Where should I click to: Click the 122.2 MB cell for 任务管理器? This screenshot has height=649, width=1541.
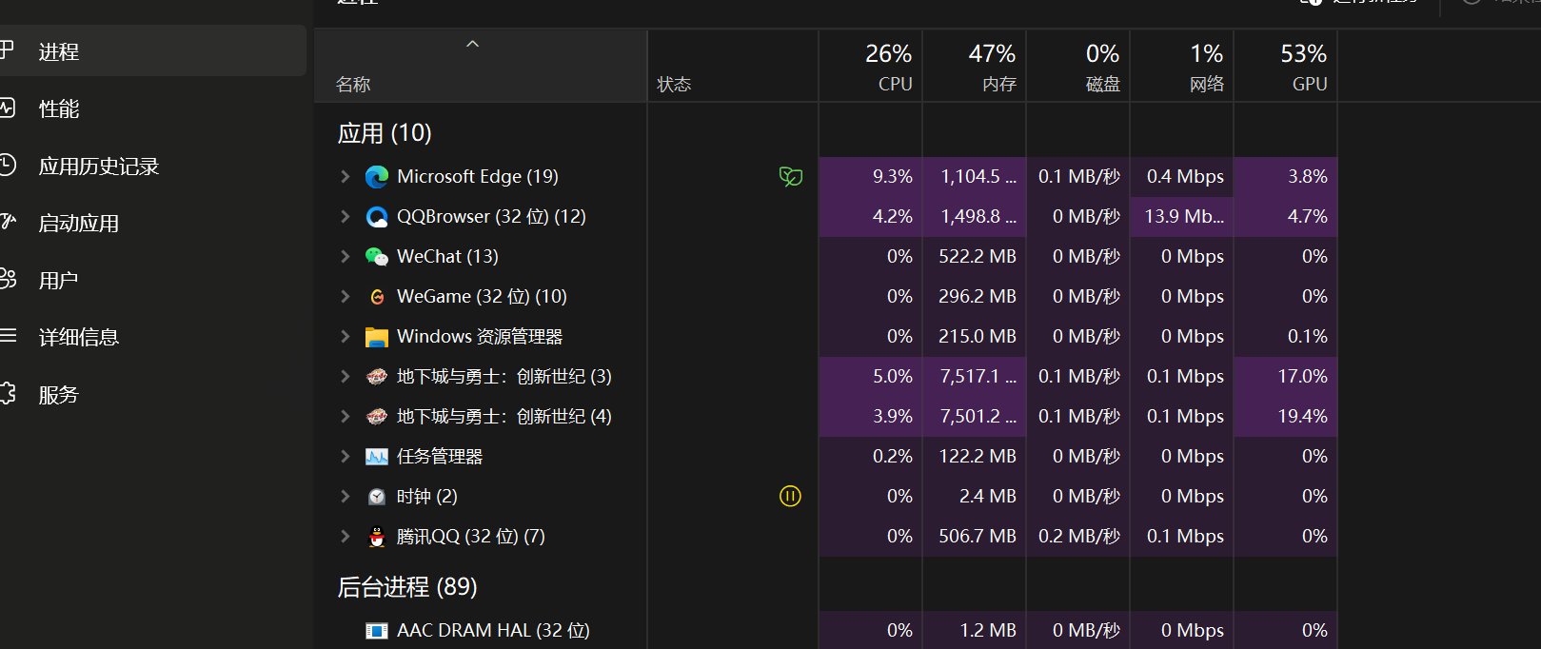click(974, 456)
